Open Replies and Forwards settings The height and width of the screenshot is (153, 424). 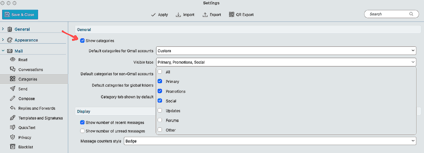(x=37, y=108)
